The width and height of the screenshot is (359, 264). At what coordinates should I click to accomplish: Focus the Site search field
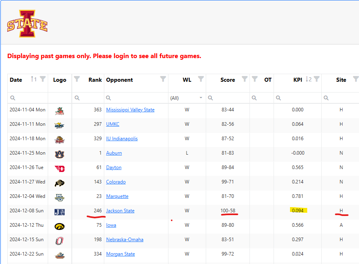[x=341, y=98]
